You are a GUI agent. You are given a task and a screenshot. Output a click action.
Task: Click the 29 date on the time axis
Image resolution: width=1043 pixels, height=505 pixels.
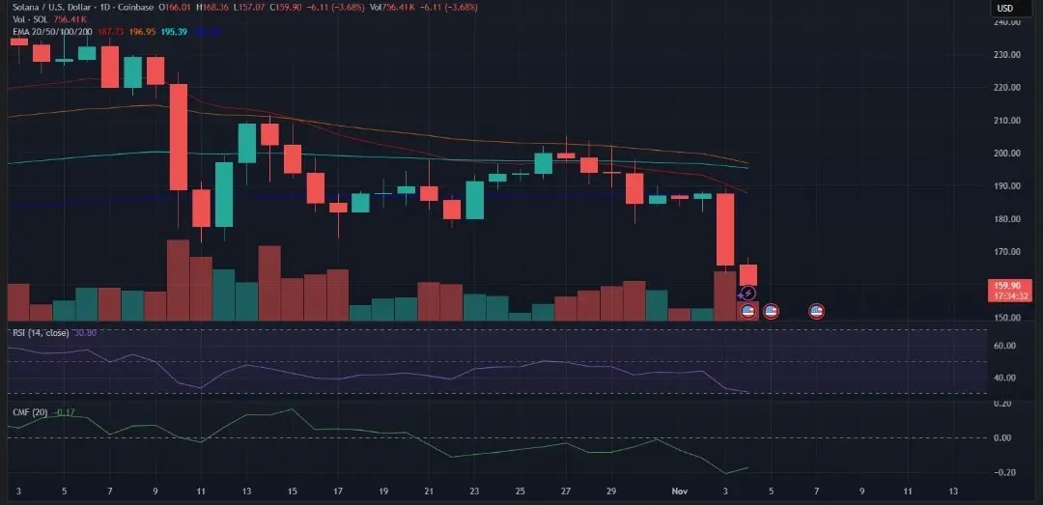611,491
